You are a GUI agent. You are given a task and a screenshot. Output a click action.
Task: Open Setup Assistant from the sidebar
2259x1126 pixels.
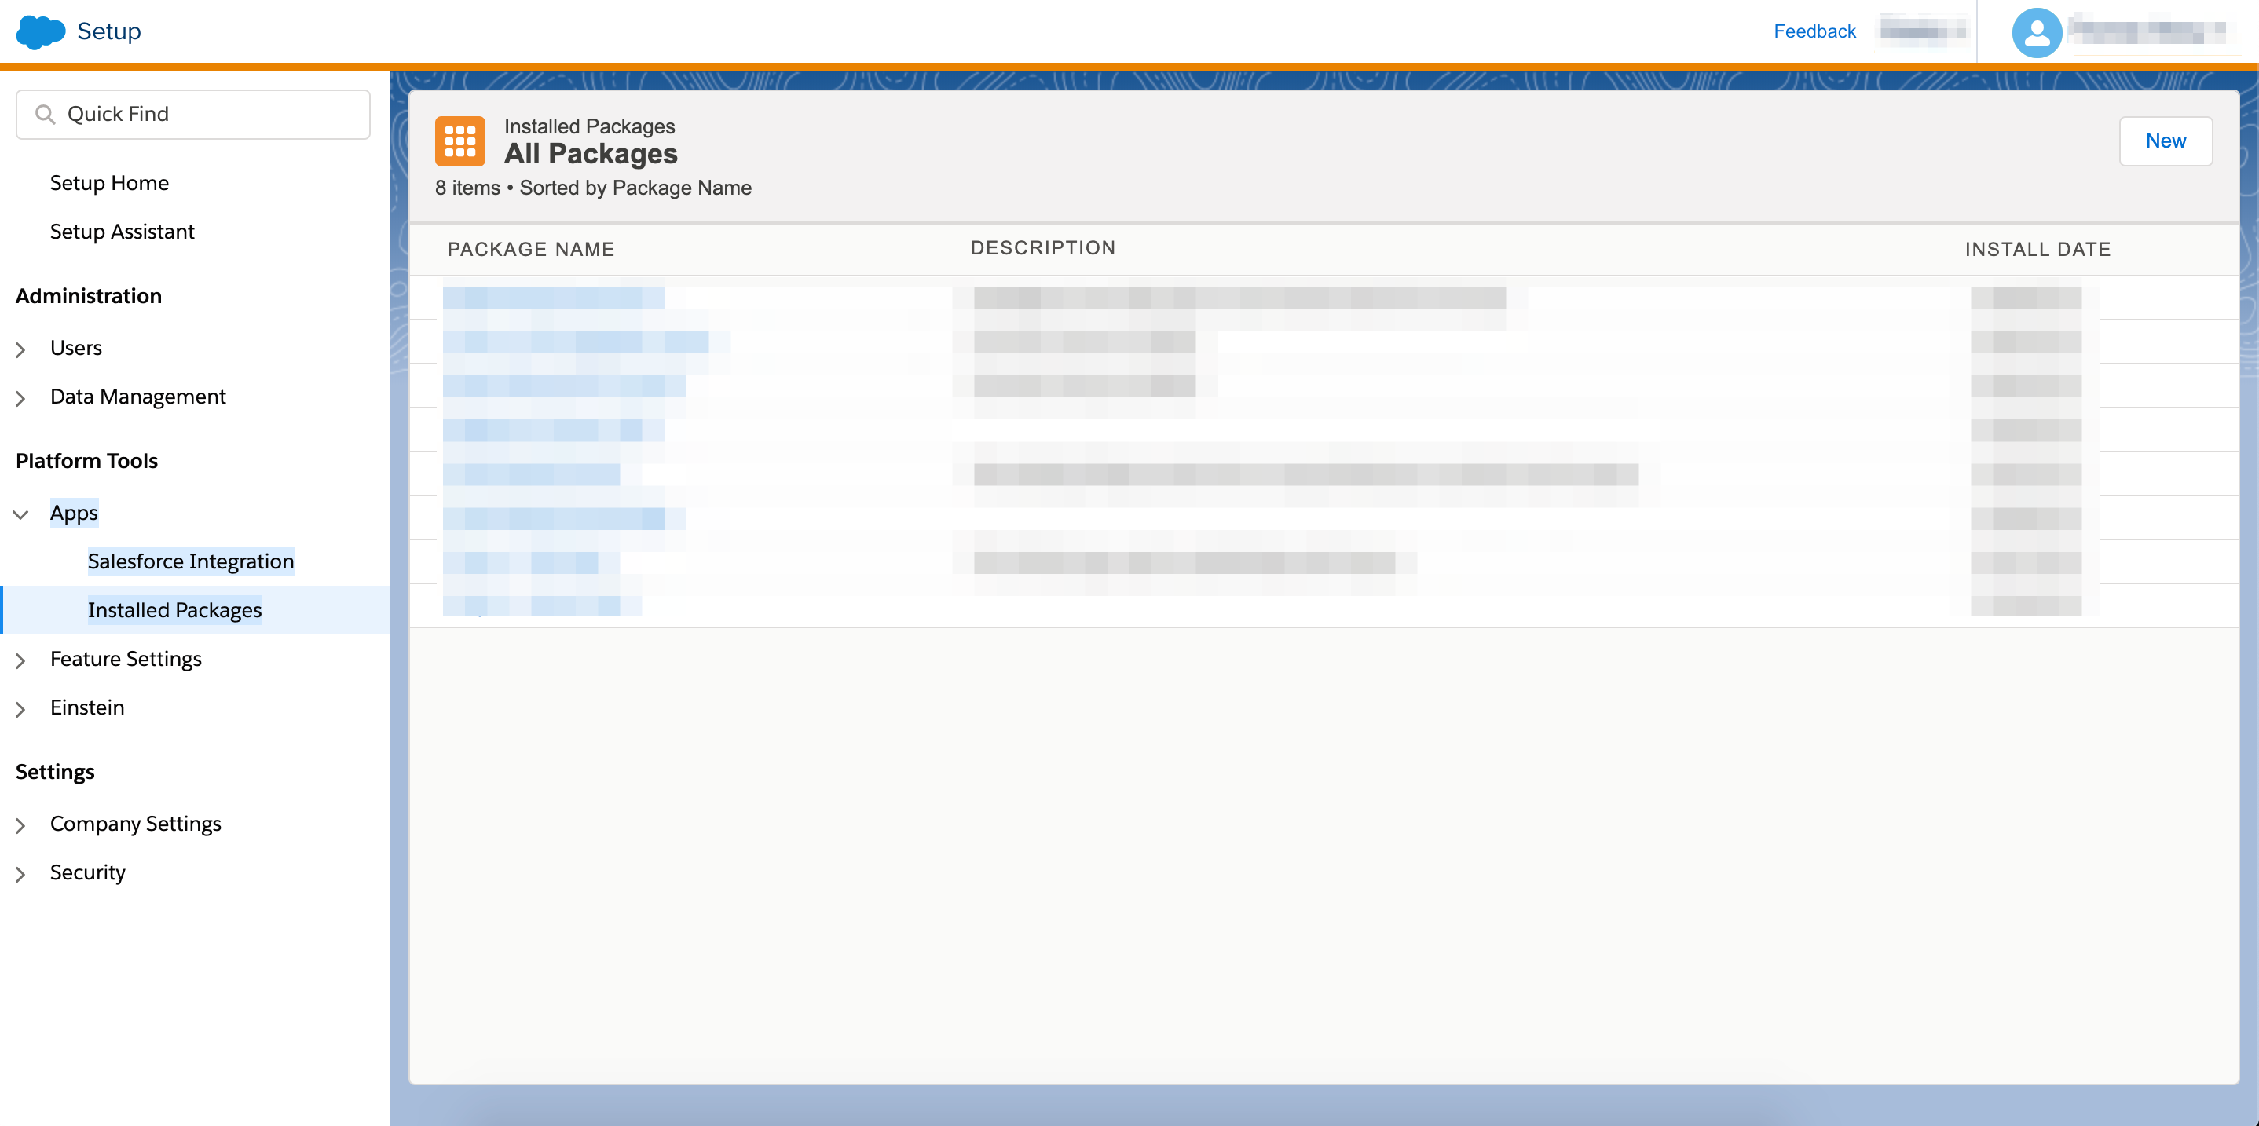pyautogui.click(x=121, y=232)
